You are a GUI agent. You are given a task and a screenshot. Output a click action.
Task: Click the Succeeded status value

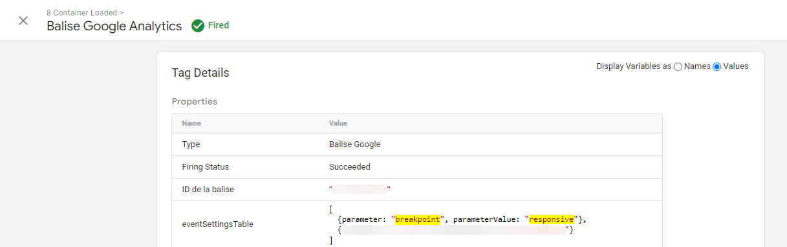click(350, 167)
